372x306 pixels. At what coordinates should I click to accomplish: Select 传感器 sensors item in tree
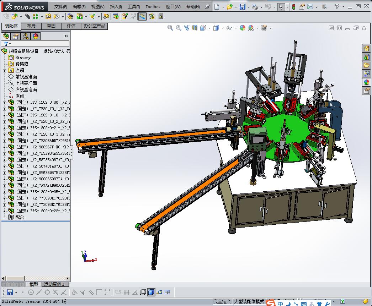point(22,64)
